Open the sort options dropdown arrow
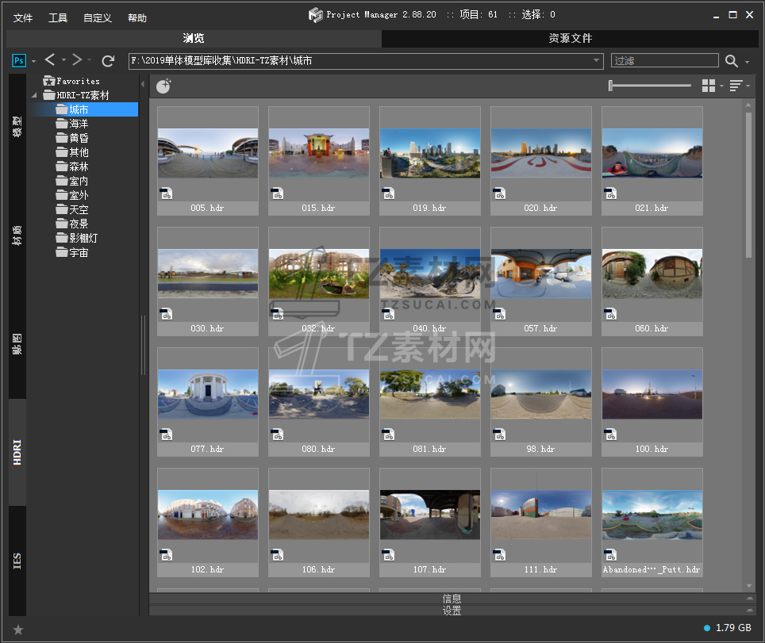The width and height of the screenshot is (765, 643). click(x=748, y=86)
